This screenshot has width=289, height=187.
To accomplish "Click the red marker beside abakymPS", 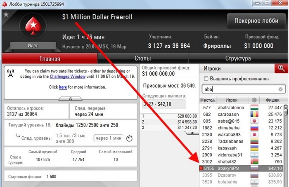I will [x=201, y=168].
